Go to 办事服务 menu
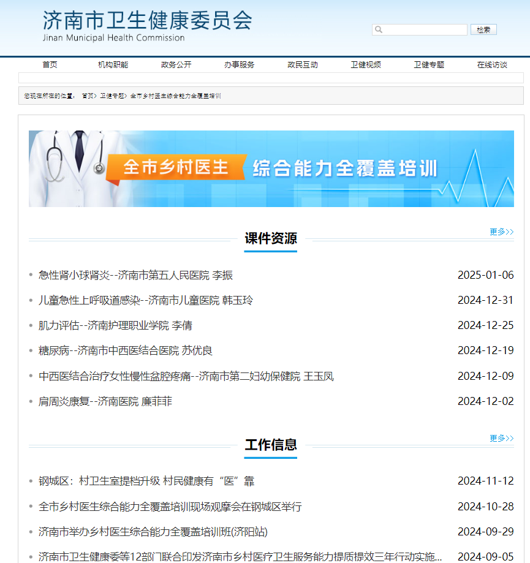This screenshot has width=530, height=563. [x=239, y=65]
